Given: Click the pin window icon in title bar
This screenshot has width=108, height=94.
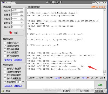Looking at the screenshot, I should (x=94, y=2).
